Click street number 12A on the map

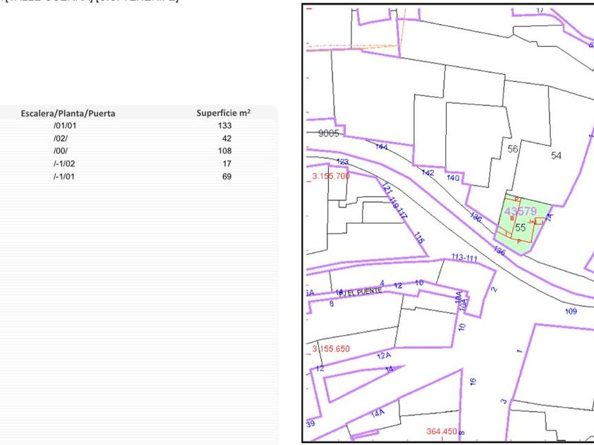[x=384, y=356]
